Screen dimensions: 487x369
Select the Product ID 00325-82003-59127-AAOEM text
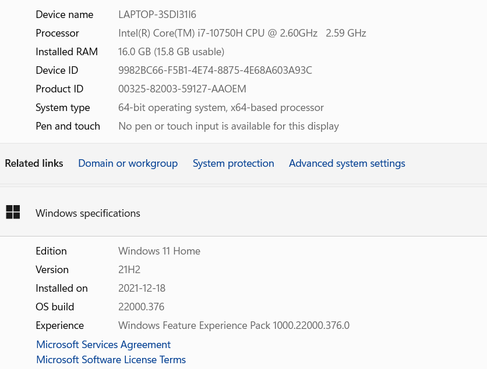pos(182,89)
